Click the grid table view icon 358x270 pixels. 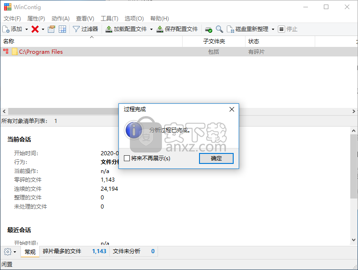[62, 29]
